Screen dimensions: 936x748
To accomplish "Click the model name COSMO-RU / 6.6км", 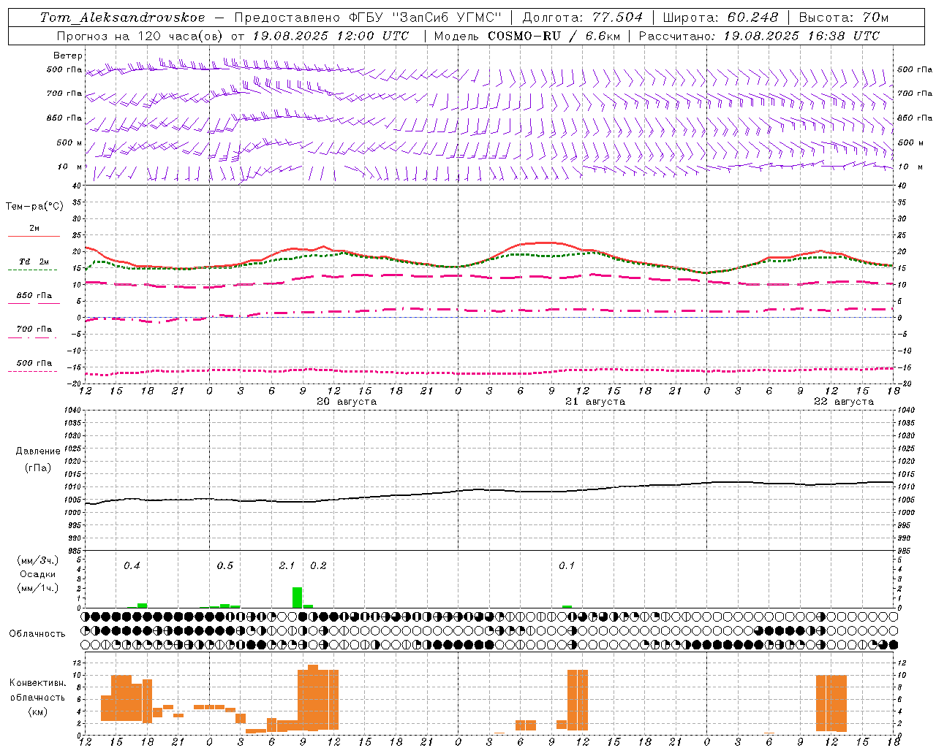I will click(554, 36).
